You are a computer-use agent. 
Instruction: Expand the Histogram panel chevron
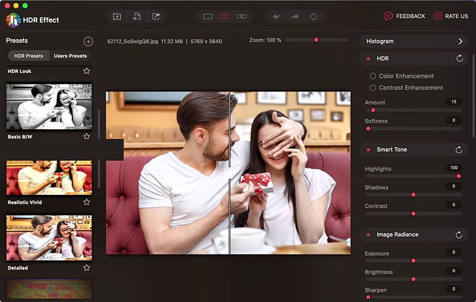tap(461, 41)
